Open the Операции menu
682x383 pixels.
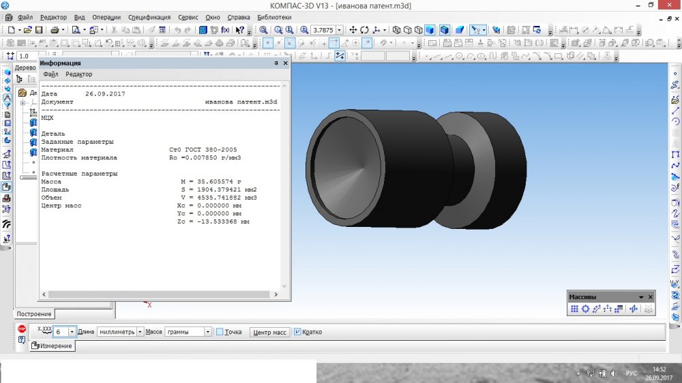click(106, 18)
